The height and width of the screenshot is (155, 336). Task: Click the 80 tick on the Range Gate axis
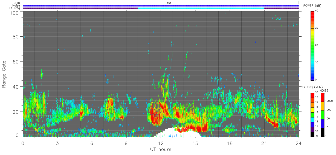tap(16, 36)
